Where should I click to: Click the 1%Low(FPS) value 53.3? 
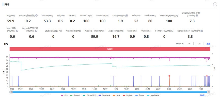[47, 21]
